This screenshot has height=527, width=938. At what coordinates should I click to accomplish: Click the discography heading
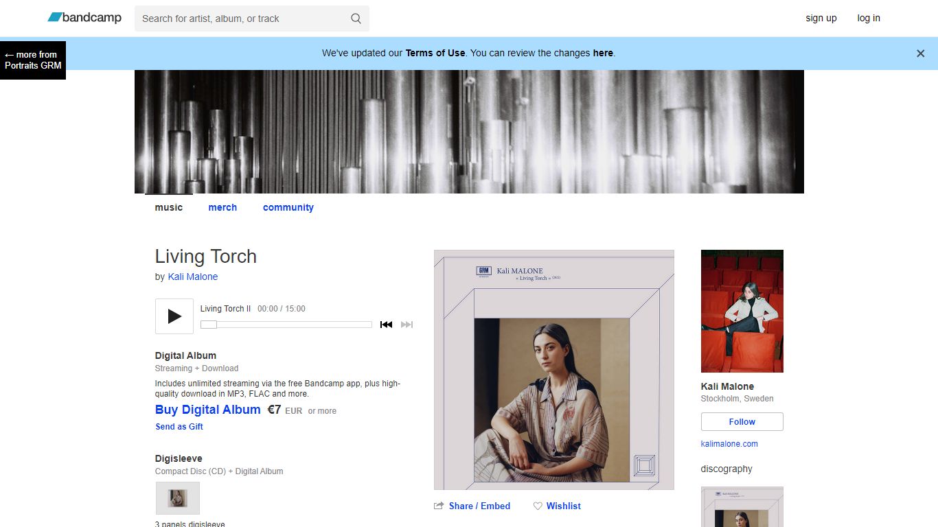click(x=727, y=469)
